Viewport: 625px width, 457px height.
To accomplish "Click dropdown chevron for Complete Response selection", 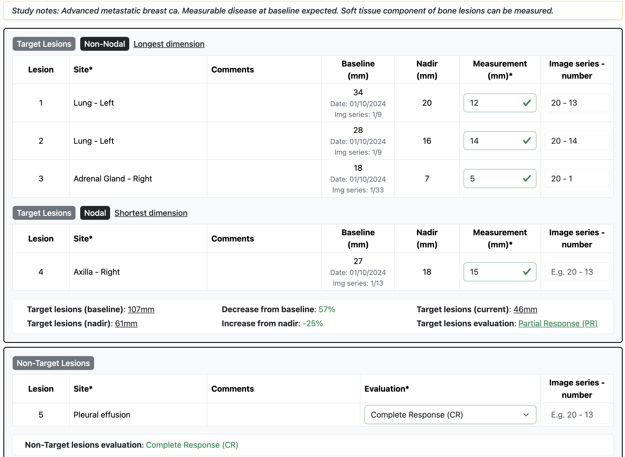I will point(526,414).
